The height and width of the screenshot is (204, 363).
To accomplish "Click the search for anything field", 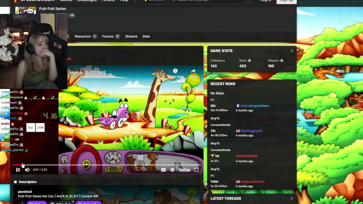I will click(x=211, y=1).
